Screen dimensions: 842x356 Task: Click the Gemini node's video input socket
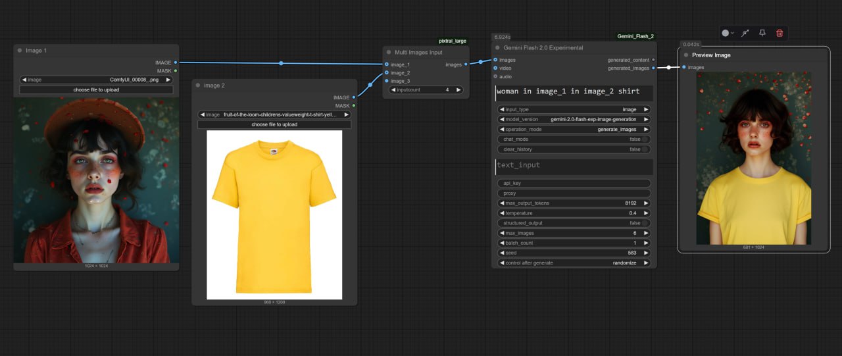point(495,68)
